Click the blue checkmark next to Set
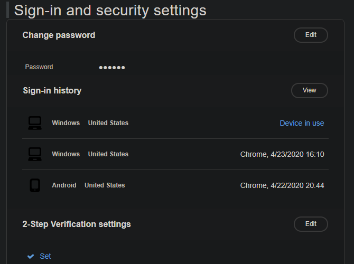This screenshot has width=354, height=264. coord(31,256)
